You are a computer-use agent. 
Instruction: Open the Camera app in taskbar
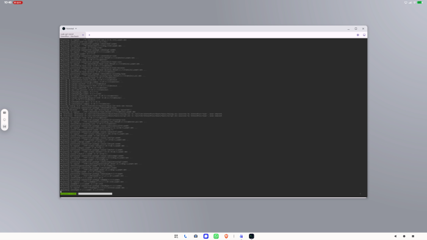point(196,236)
